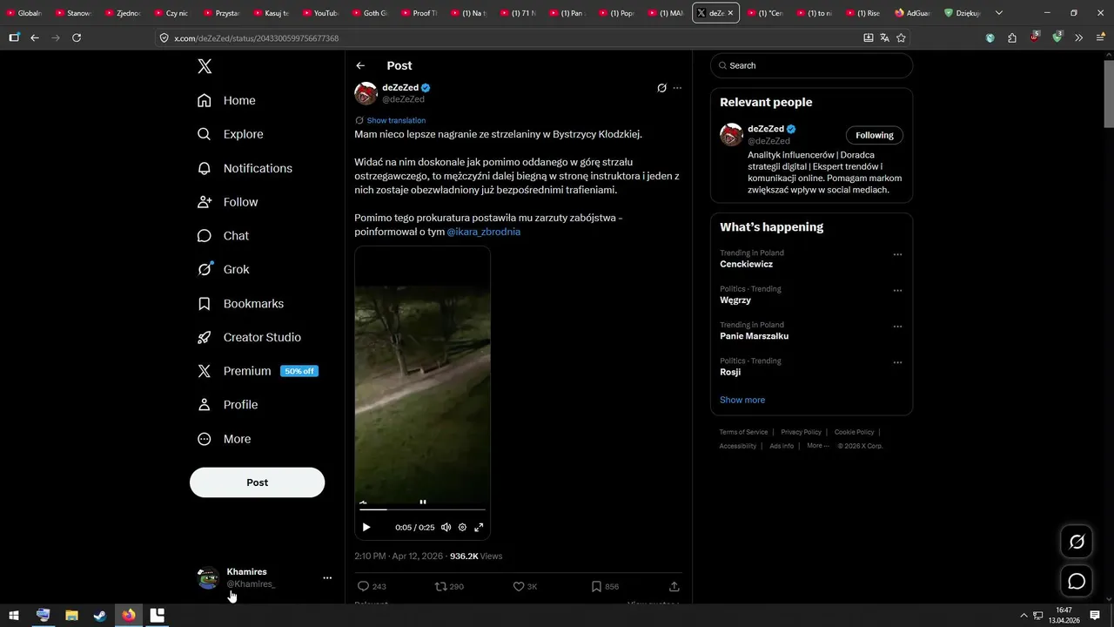Click deZeZed's avatar on the post

click(x=366, y=93)
